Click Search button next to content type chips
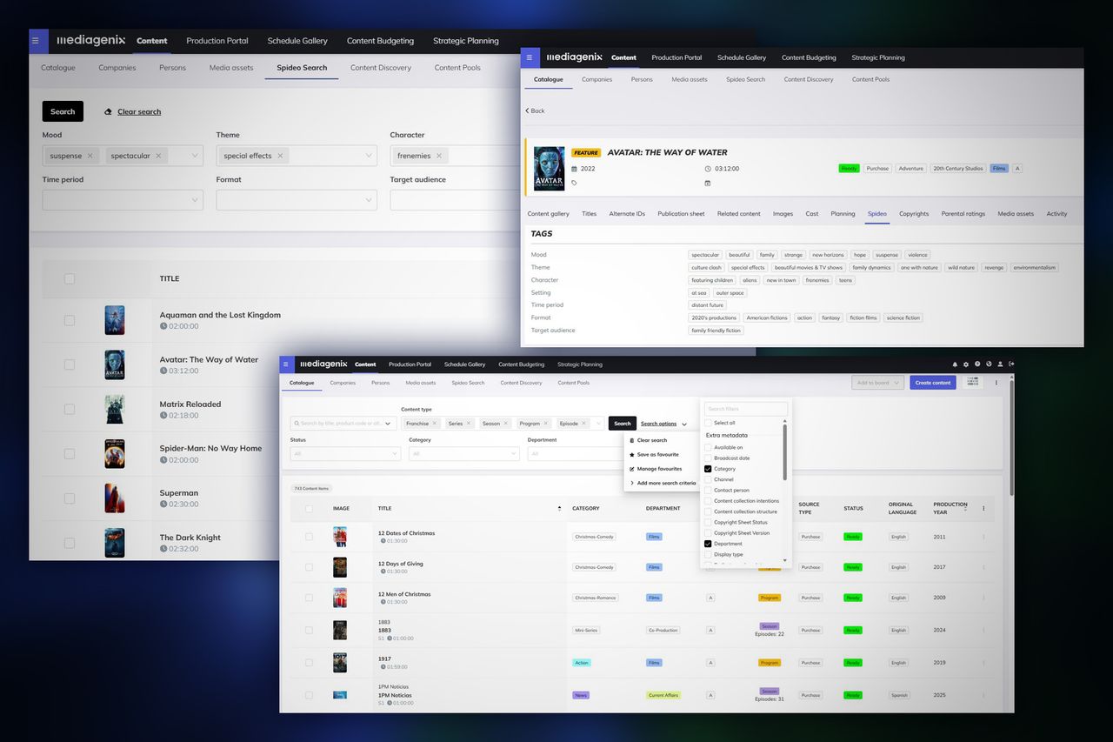The image size is (1113, 742). (623, 424)
